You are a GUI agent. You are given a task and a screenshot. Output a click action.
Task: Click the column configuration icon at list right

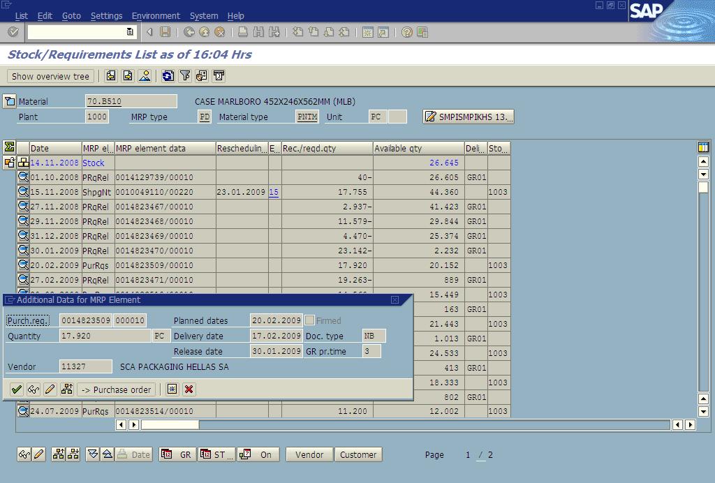tap(703, 147)
